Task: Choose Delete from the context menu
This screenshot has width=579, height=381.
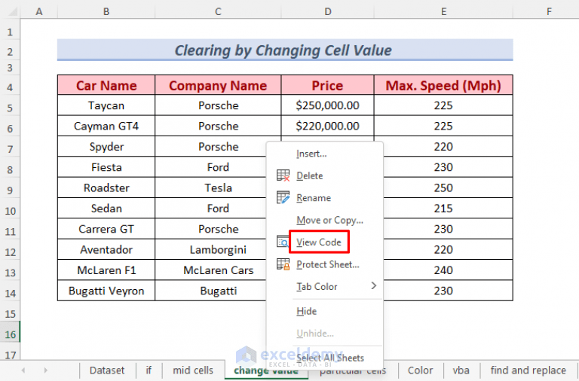Action: coord(325,175)
